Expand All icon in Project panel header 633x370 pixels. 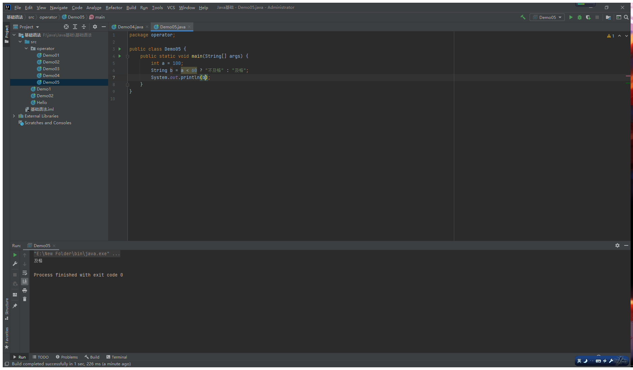click(75, 27)
